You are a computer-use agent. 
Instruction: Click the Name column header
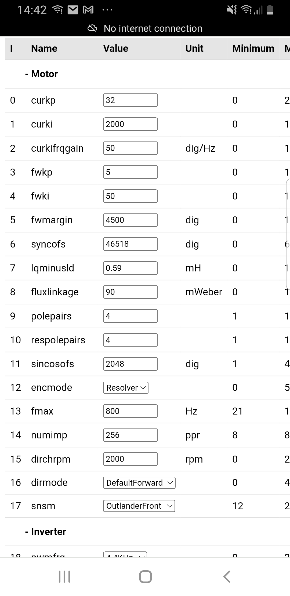pos(44,49)
